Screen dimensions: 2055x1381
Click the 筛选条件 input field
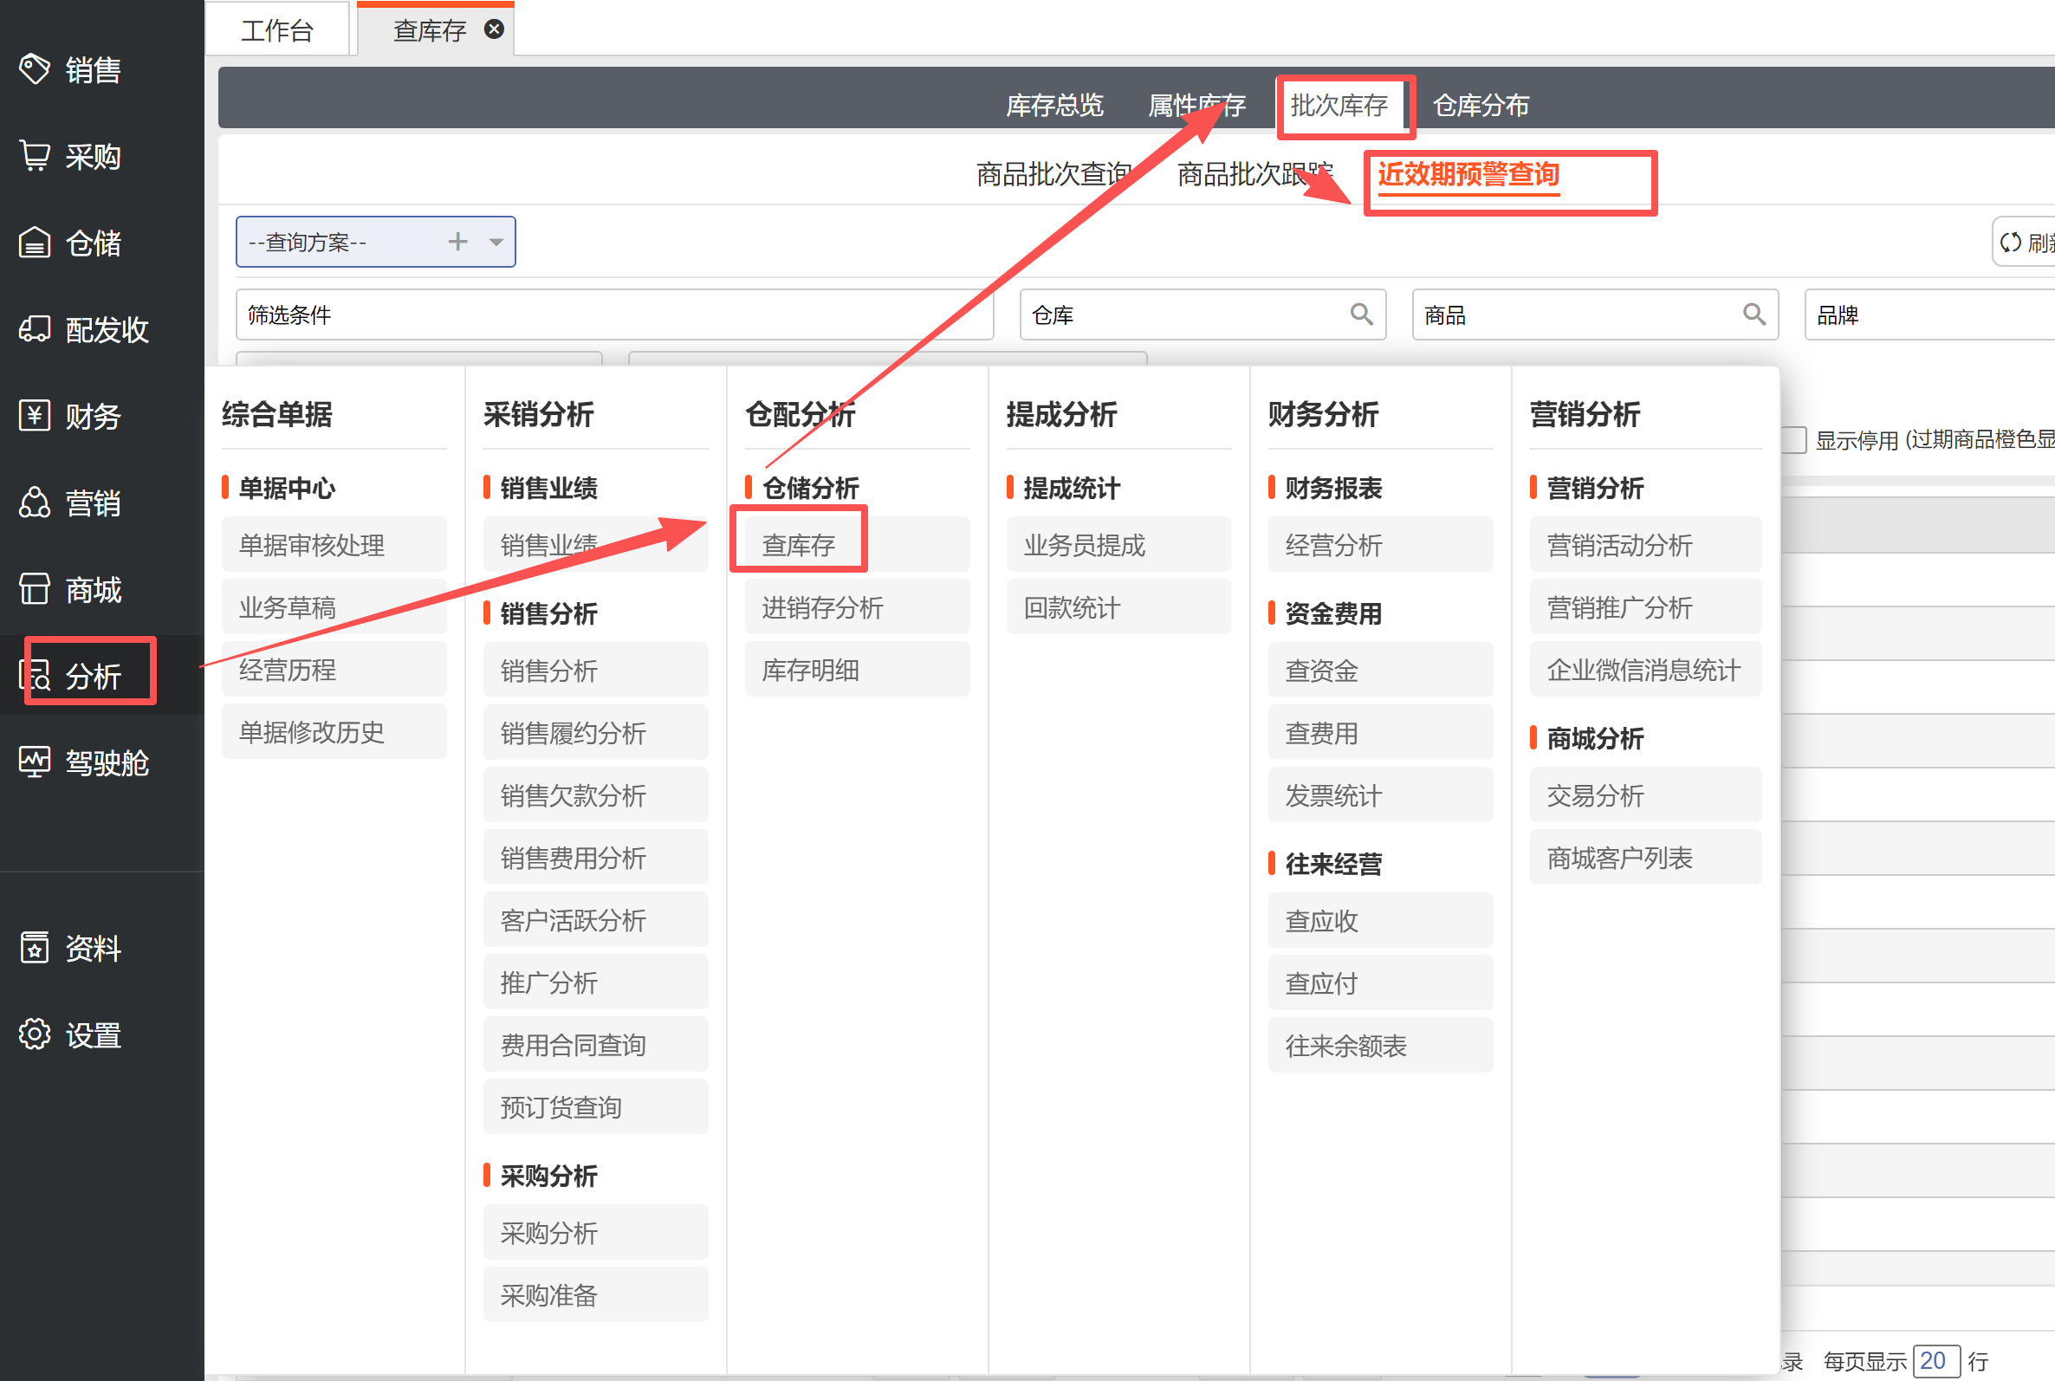[614, 314]
